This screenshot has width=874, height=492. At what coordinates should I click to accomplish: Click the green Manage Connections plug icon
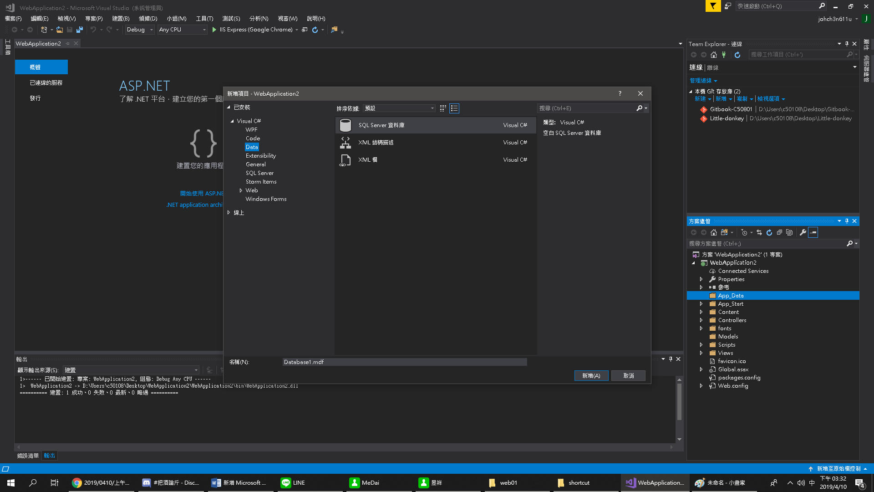click(724, 55)
